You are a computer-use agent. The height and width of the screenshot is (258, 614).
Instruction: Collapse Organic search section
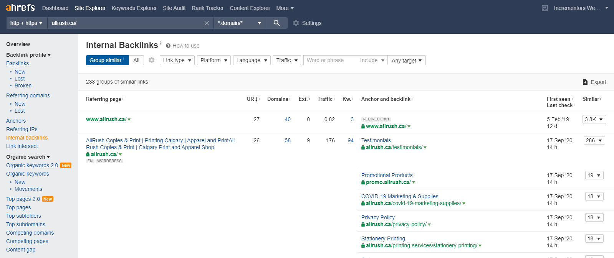(x=28, y=157)
